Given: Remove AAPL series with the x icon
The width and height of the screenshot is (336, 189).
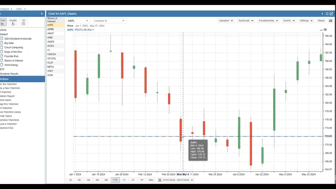Looking at the screenshot, I should point(93,30).
